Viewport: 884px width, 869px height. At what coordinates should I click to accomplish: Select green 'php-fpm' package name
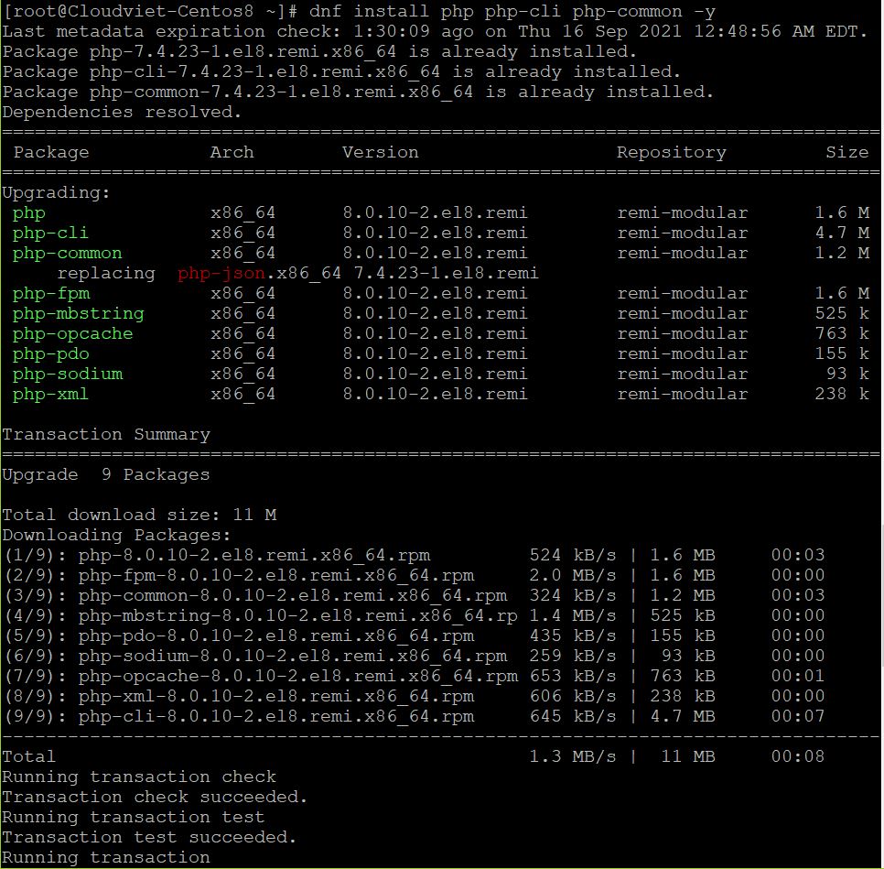[x=51, y=294]
